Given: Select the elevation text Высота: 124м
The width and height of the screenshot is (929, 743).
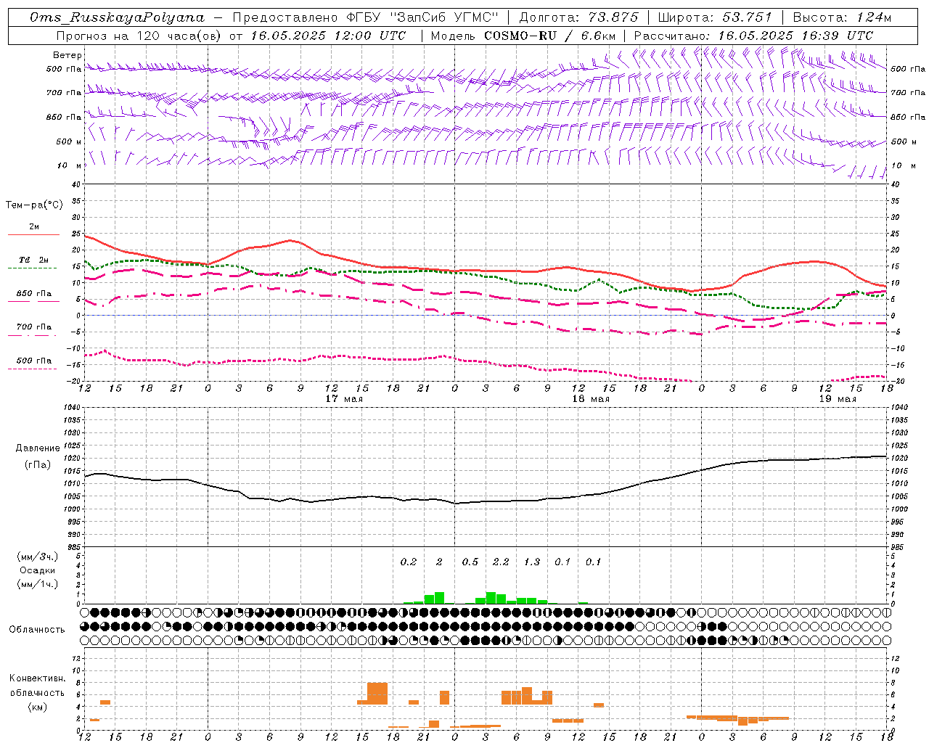Looking at the screenshot, I should [842, 17].
